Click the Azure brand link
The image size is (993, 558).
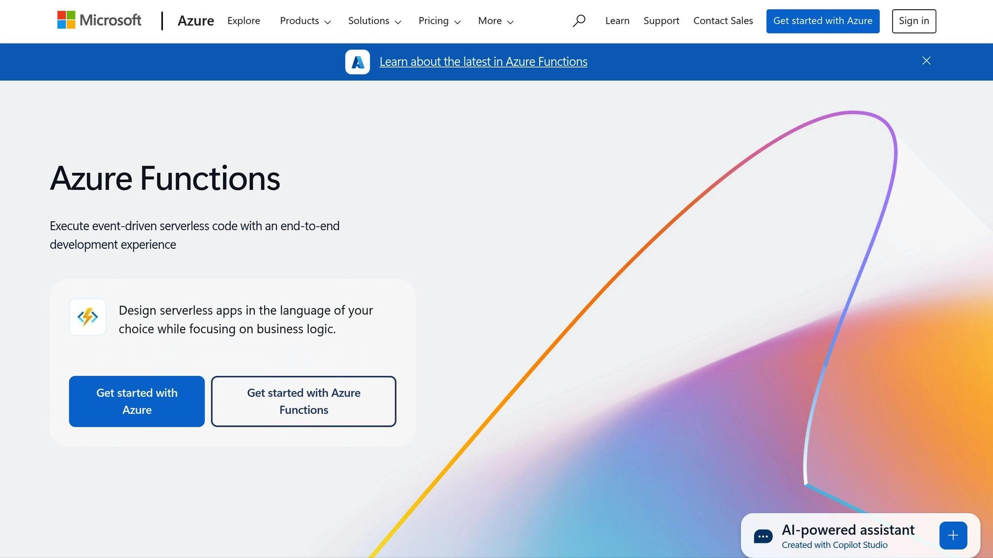(195, 21)
